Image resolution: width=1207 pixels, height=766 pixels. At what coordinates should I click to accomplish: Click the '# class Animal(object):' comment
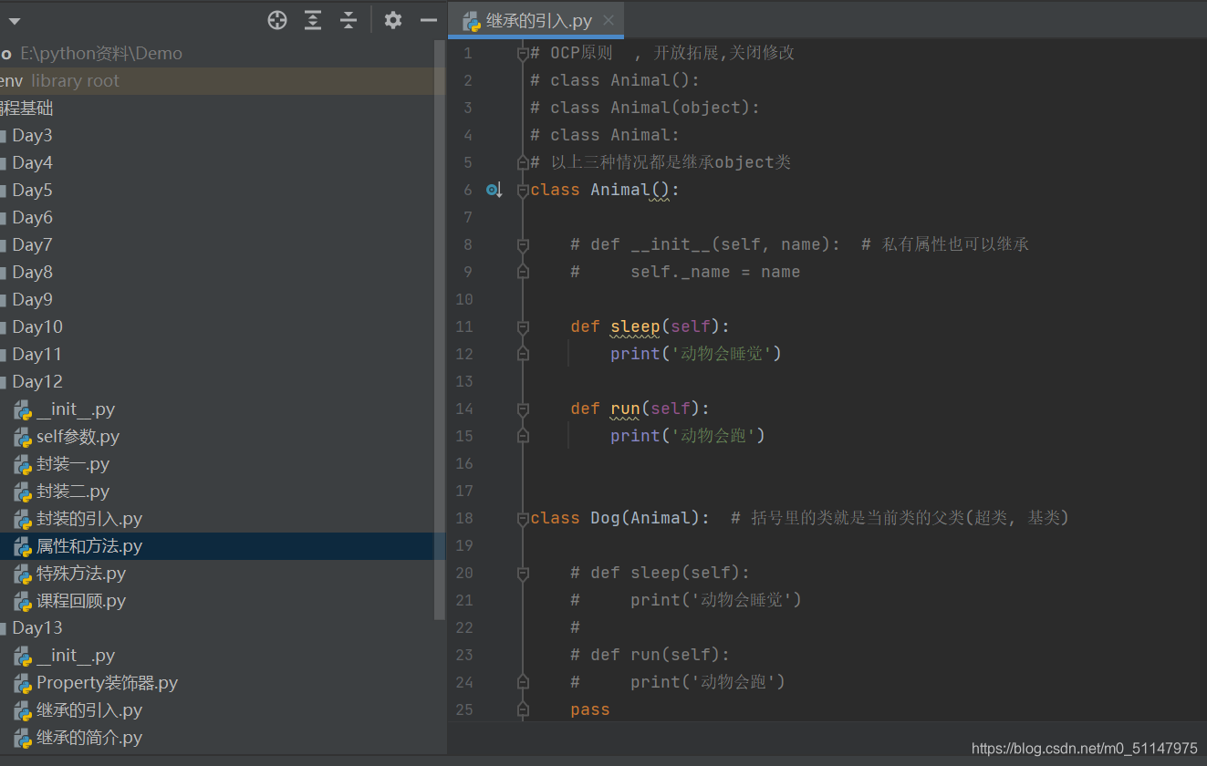pyautogui.click(x=645, y=108)
